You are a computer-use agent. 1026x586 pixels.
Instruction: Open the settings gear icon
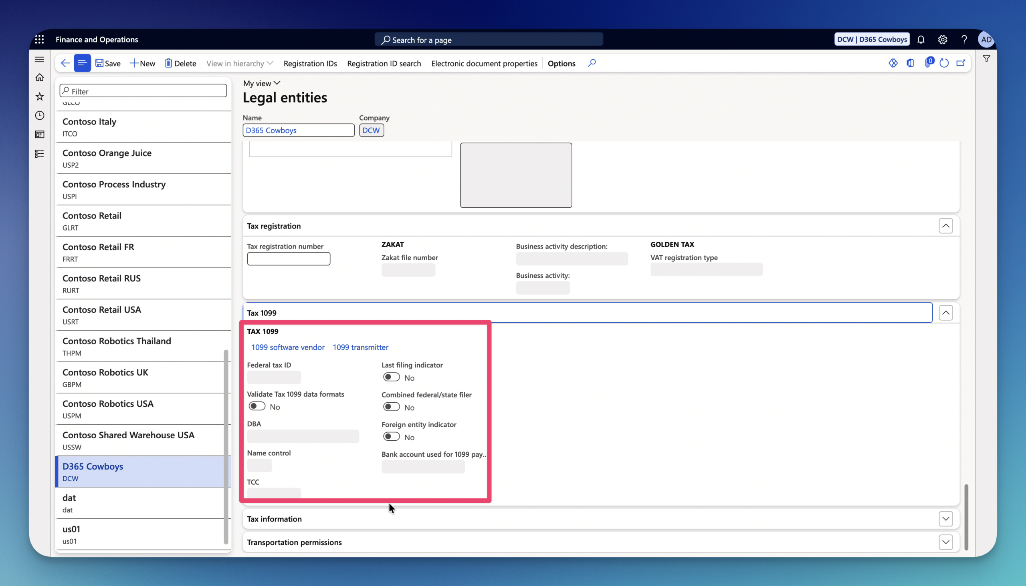[942, 40]
